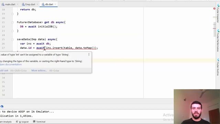The height and width of the screenshot is (124, 220).
Task: Close the main.dart tab
Action: point(18,4)
